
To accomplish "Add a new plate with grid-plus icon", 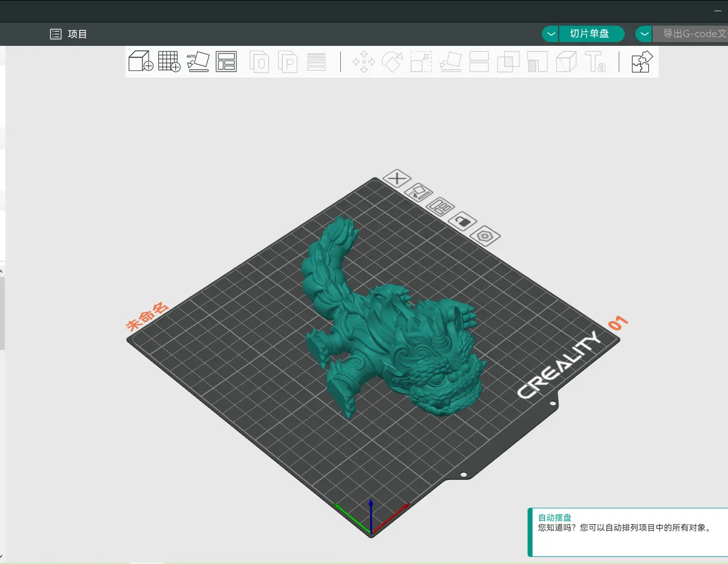I will 169,61.
